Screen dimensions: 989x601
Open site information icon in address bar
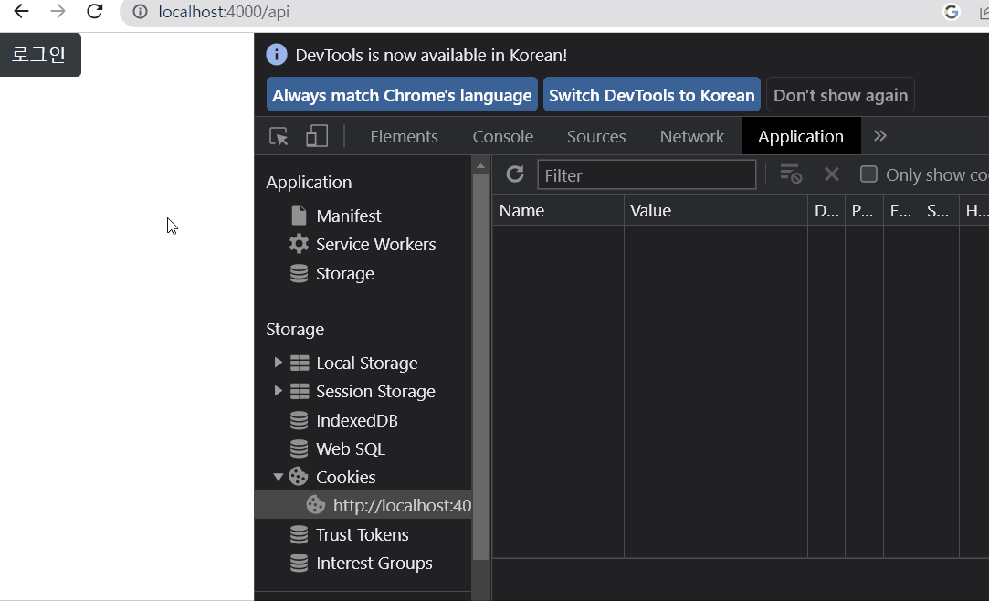tap(140, 12)
